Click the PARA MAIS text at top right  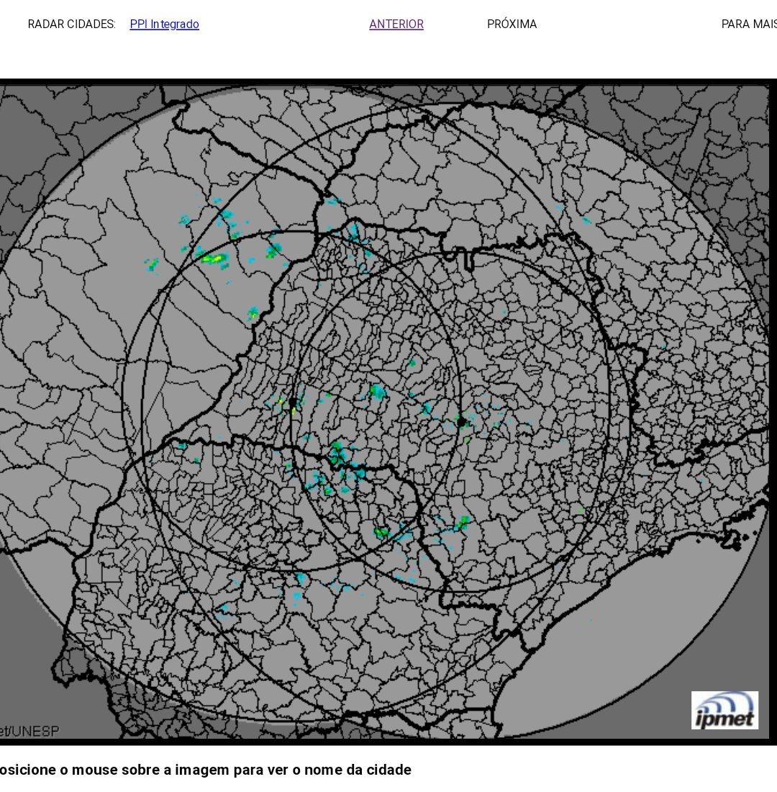(749, 24)
